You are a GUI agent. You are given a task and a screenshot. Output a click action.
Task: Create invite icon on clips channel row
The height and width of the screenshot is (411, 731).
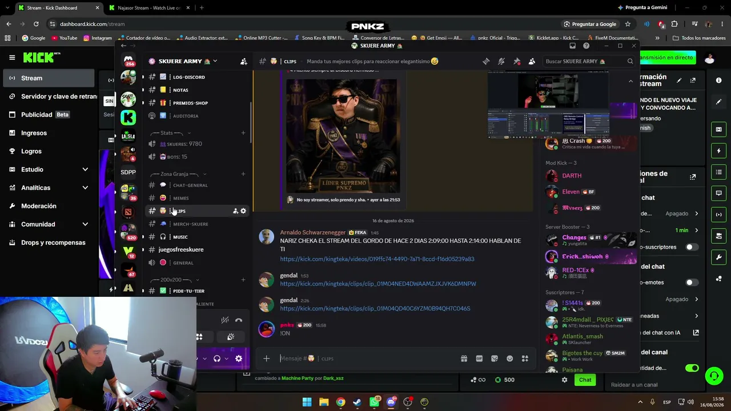pos(235,211)
